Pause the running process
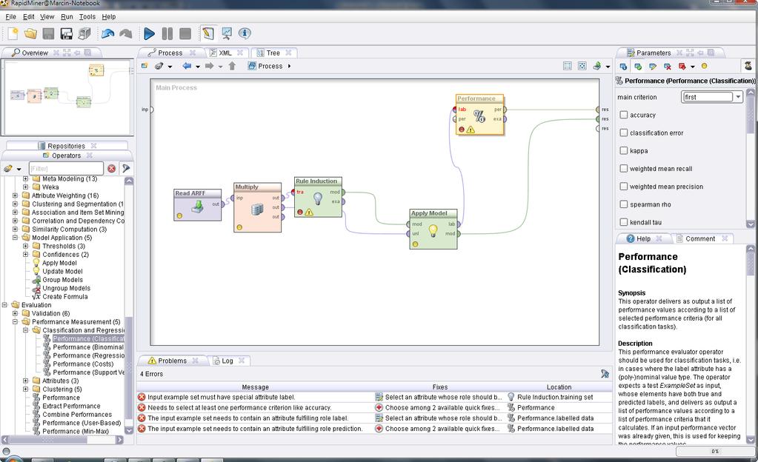This screenshot has height=462, width=758. coord(167,33)
